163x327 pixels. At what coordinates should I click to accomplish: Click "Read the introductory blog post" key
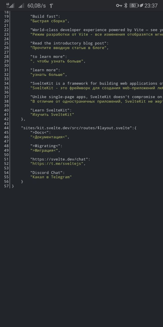pos(69,43)
